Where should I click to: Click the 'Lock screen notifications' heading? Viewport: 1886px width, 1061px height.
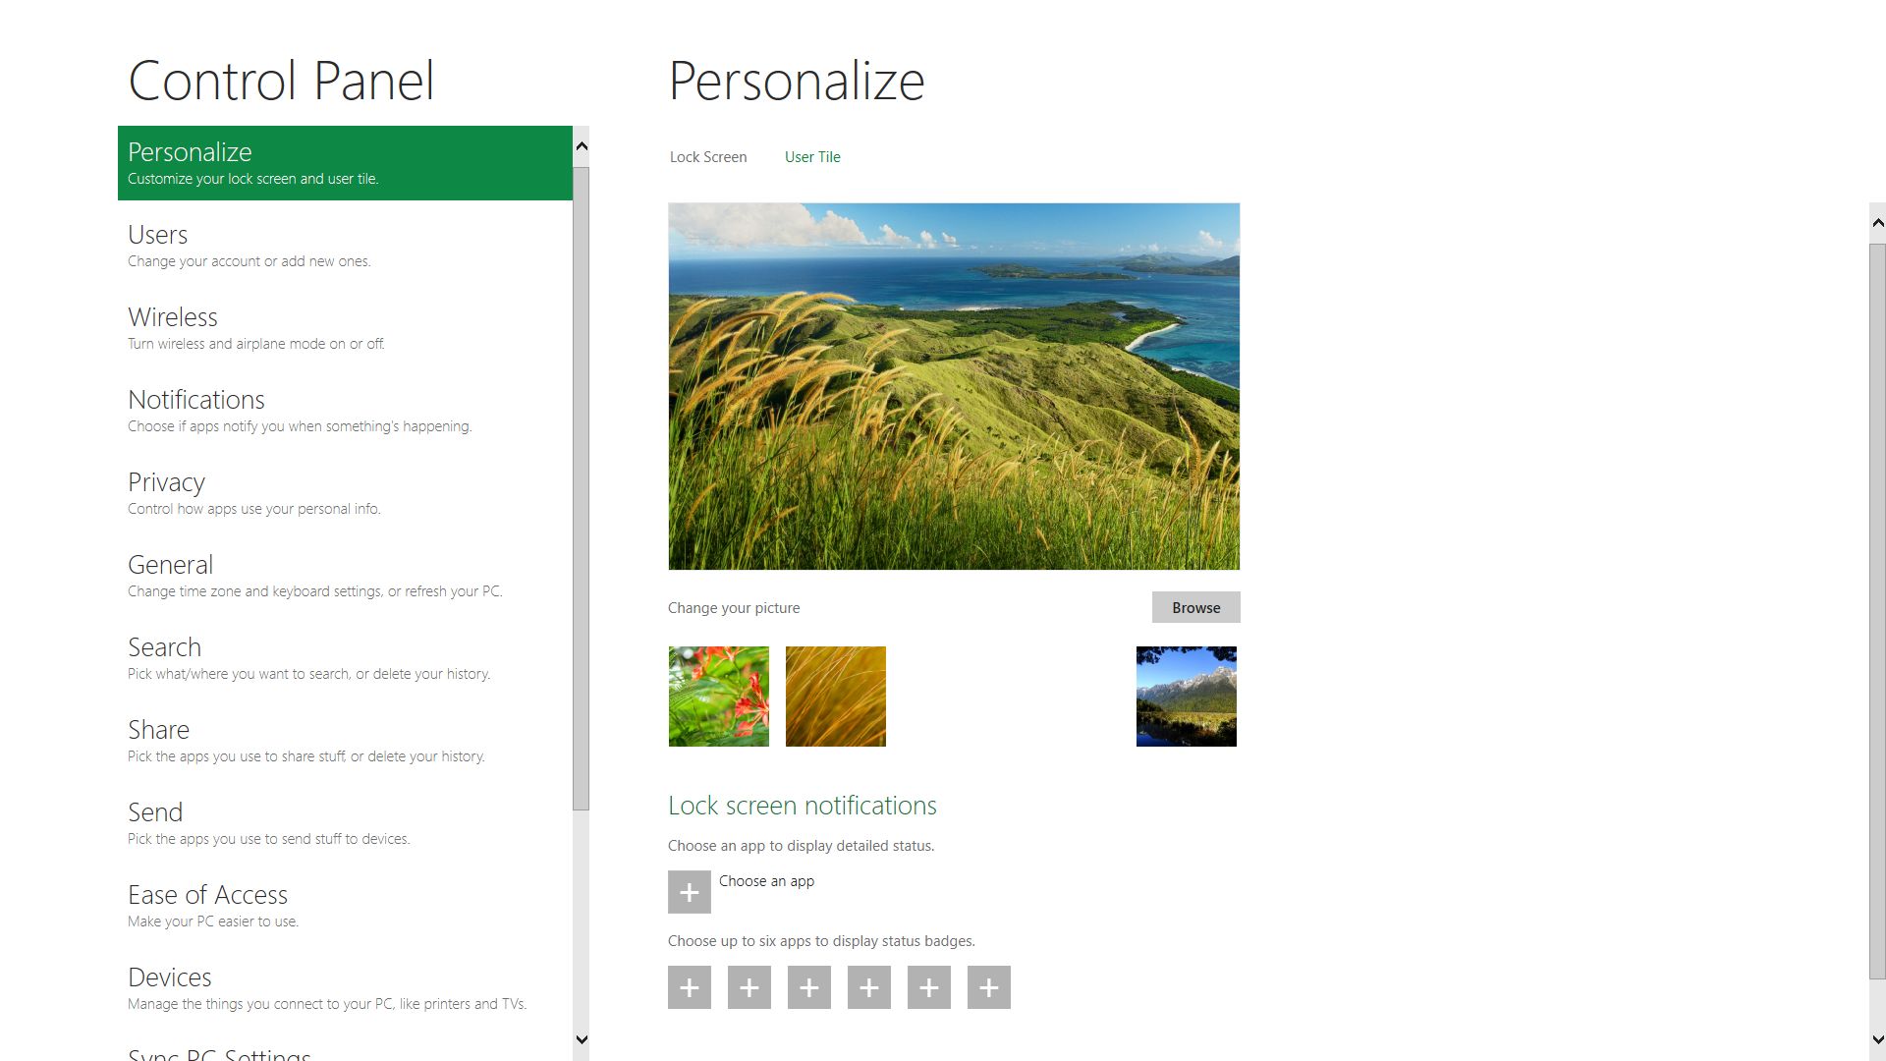(803, 806)
